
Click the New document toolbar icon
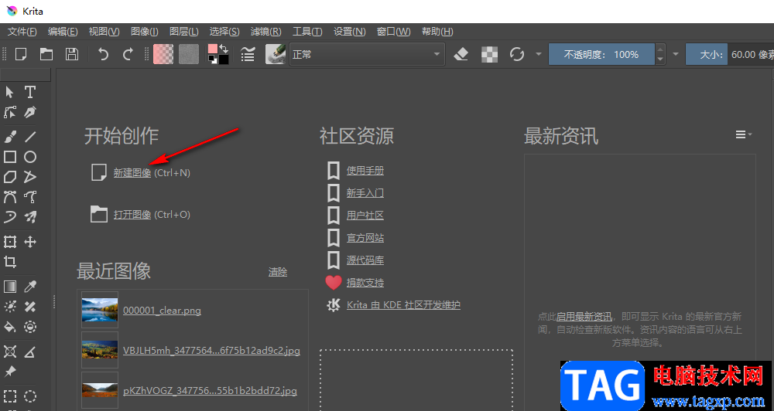[21, 54]
